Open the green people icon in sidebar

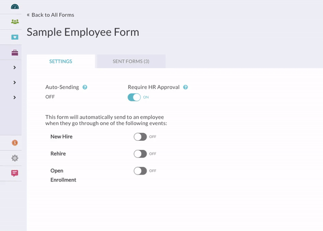(x=15, y=21)
